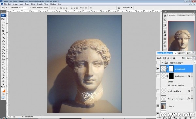196x119 pixels.
Task: Collapse effects on the masked Background layer
Action: coord(192,76)
